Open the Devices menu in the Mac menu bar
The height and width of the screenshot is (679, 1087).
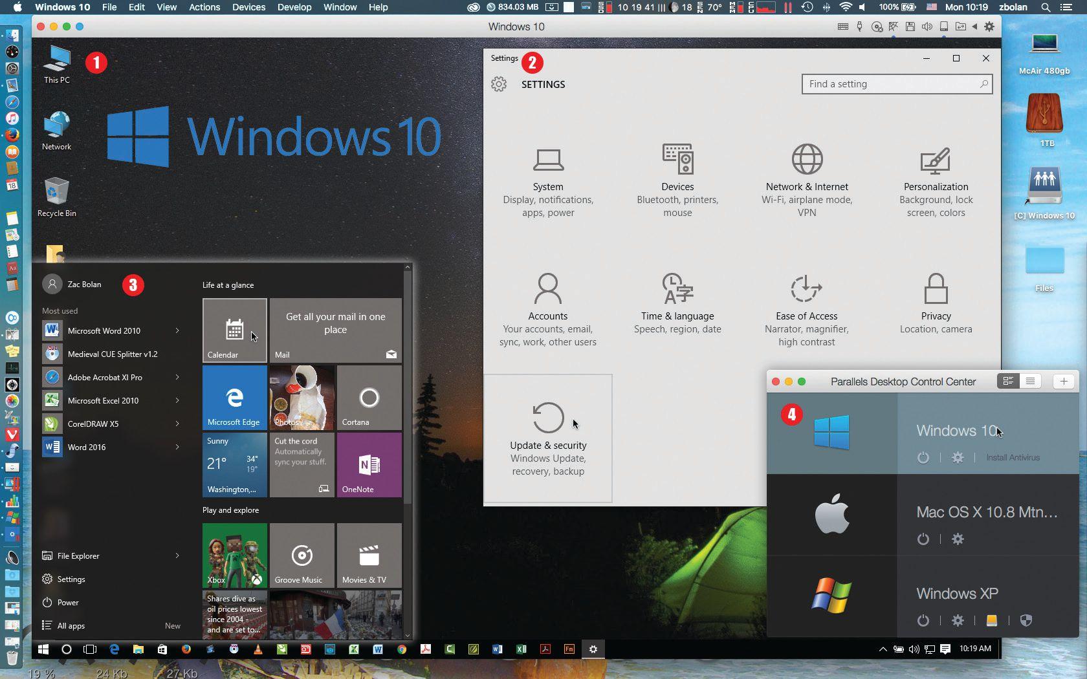[x=249, y=7]
